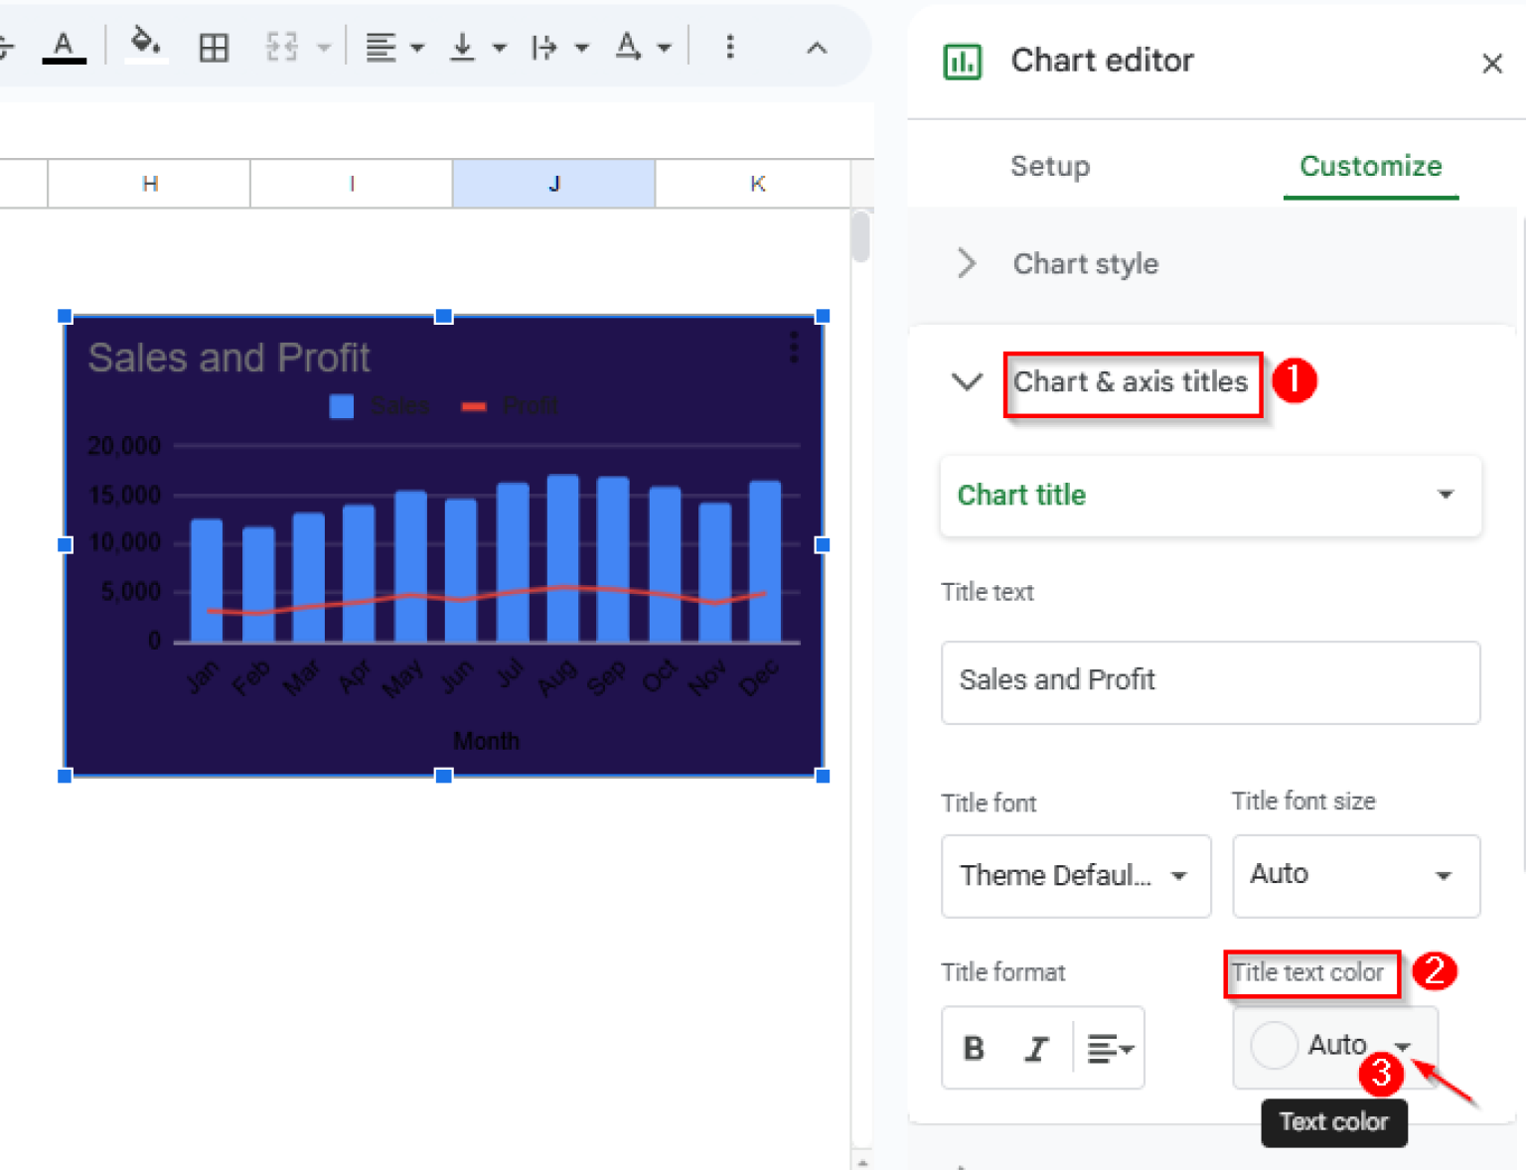Open the Chart title dropdown

click(x=1210, y=496)
